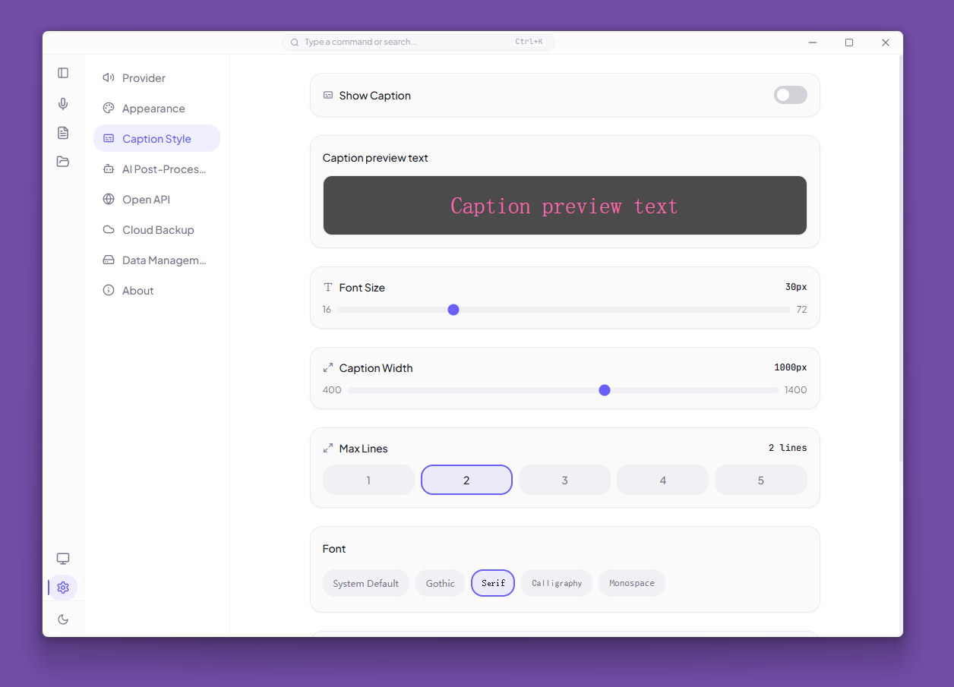This screenshot has height=687, width=954.
Task: Minimize the application window
Action: coord(813,43)
